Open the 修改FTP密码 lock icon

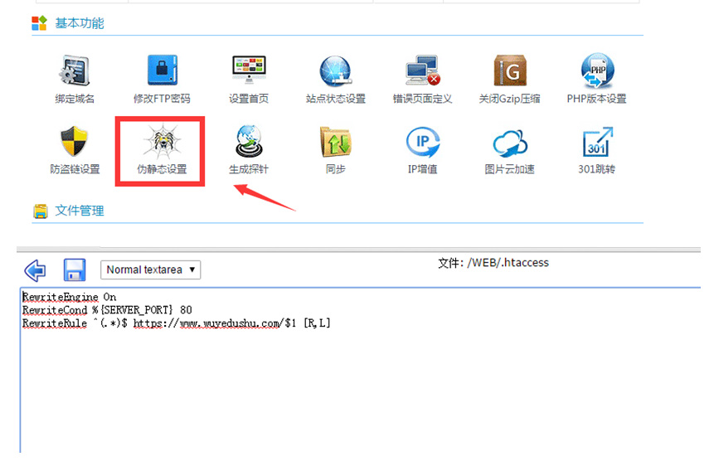[162, 70]
